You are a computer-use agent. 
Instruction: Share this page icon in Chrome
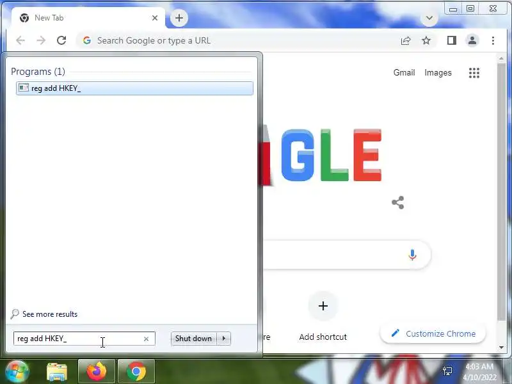(x=406, y=40)
